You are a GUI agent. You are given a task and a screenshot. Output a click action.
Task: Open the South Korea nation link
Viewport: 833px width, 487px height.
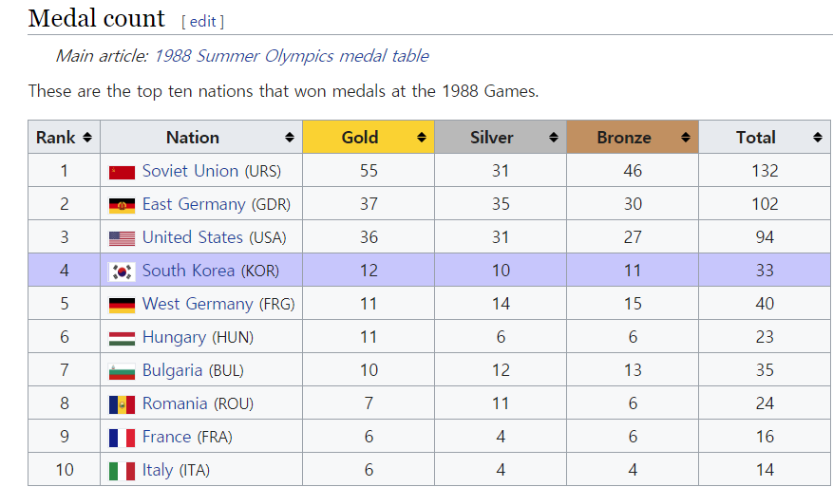pyautogui.click(x=188, y=271)
